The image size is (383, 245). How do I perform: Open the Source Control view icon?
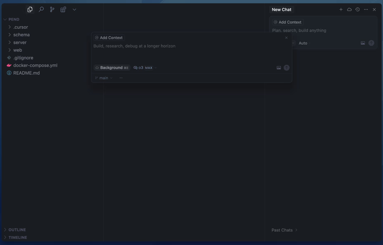[x=52, y=10]
